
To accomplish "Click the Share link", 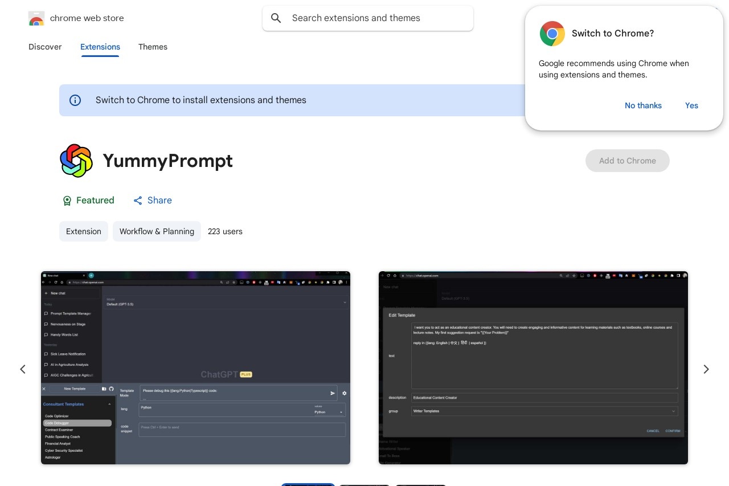I will click(153, 201).
